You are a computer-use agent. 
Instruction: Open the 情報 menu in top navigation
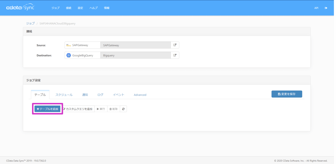tap(107, 8)
